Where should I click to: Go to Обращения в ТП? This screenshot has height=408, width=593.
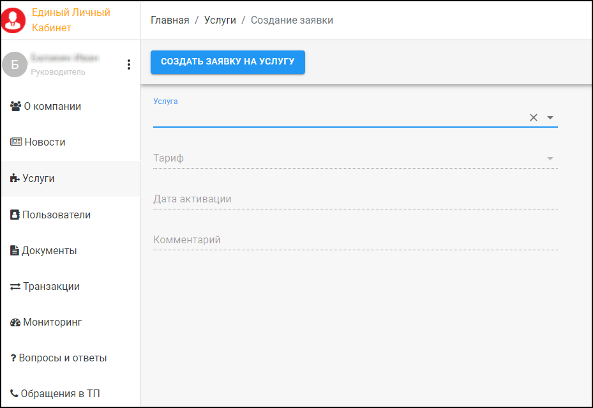click(x=60, y=394)
